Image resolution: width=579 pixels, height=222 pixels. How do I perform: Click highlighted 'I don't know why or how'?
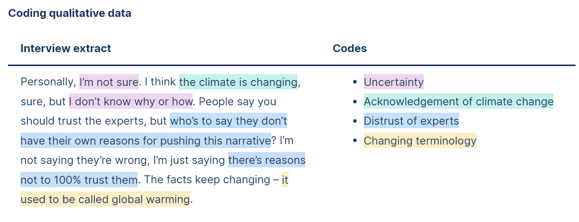tap(131, 101)
